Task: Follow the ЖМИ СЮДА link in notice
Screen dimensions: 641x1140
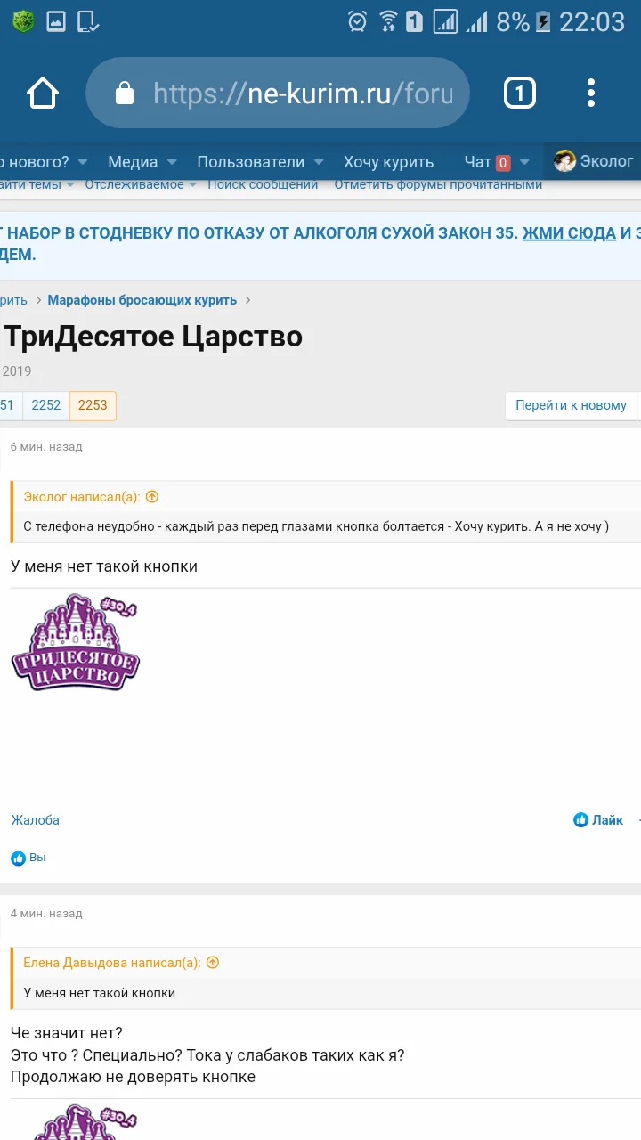Action: coord(569,233)
